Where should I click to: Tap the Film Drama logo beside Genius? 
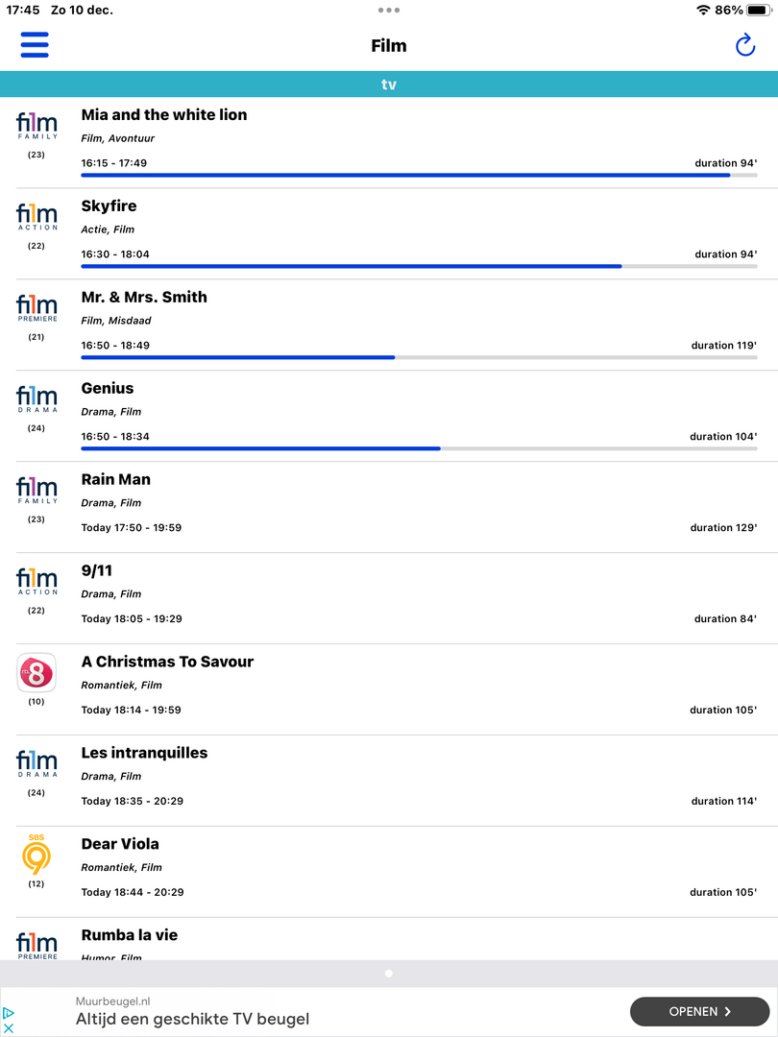tap(36, 399)
